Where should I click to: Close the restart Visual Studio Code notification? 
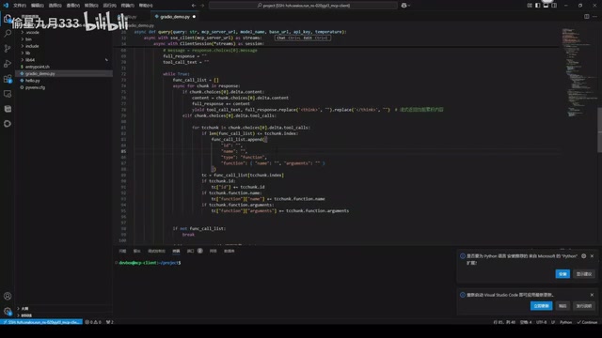point(592,295)
